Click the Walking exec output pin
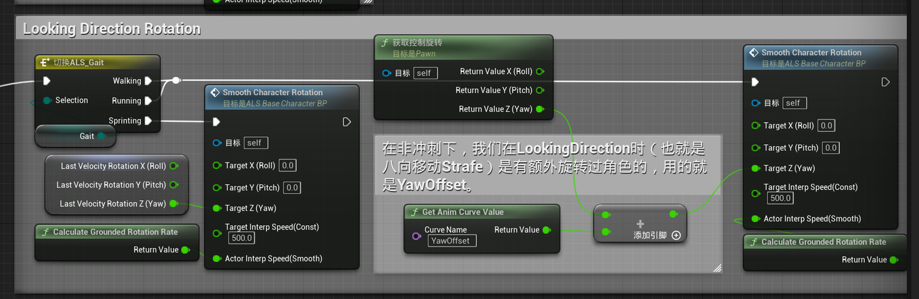 148,81
